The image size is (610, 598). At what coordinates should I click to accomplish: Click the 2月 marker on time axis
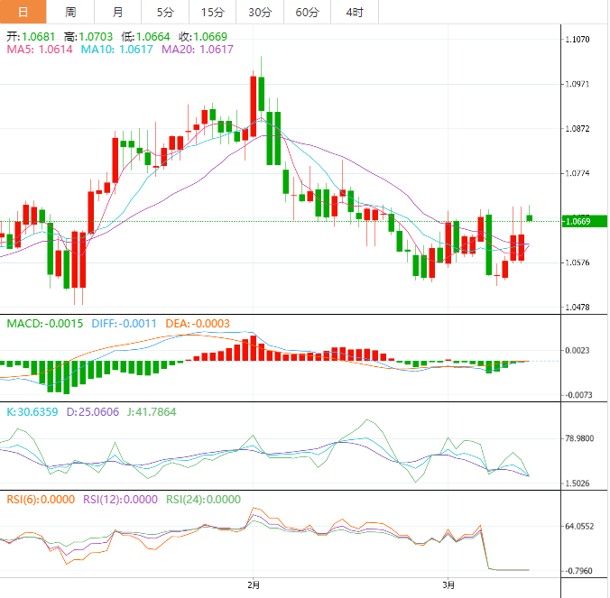click(254, 584)
